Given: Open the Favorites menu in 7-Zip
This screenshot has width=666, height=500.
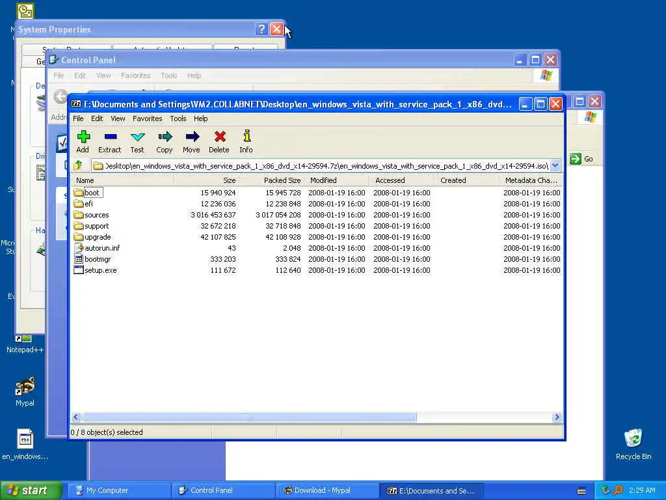Looking at the screenshot, I should coord(148,118).
